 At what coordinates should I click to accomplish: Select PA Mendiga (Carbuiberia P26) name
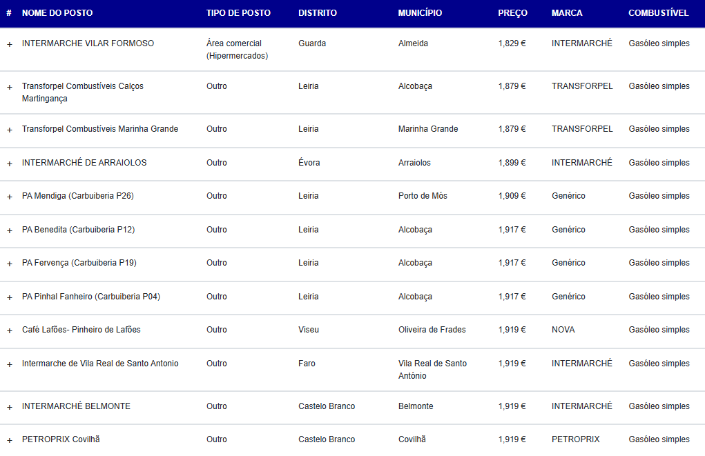tap(78, 196)
